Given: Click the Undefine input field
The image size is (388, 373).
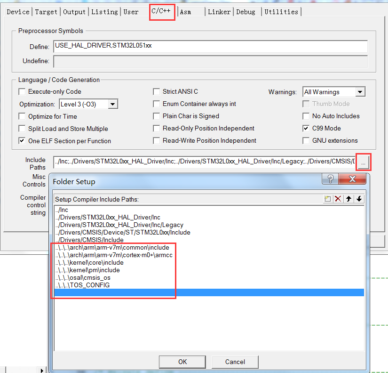Looking at the screenshot, I should pos(211,62).
